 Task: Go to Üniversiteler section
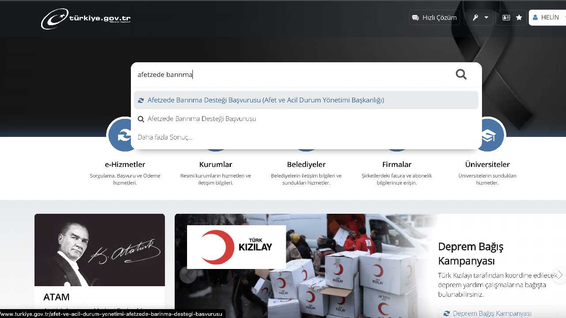[487, 164]
